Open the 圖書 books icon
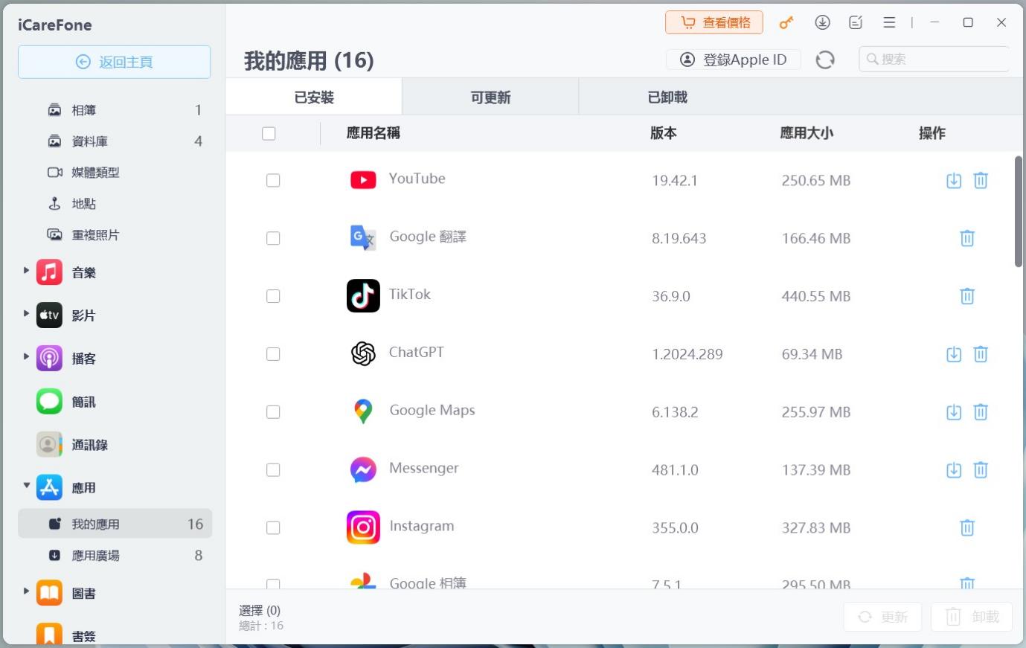1026x648 pixels. point(49,594)
